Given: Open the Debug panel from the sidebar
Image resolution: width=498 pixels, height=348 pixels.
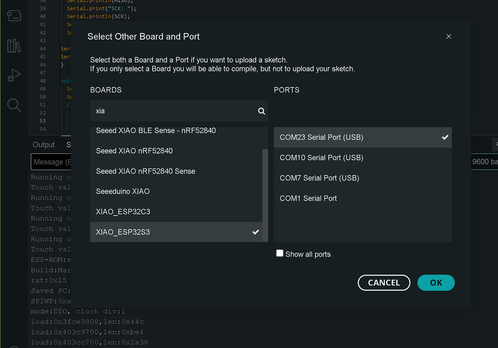Looking at the screenshot, I should [14, 75].
